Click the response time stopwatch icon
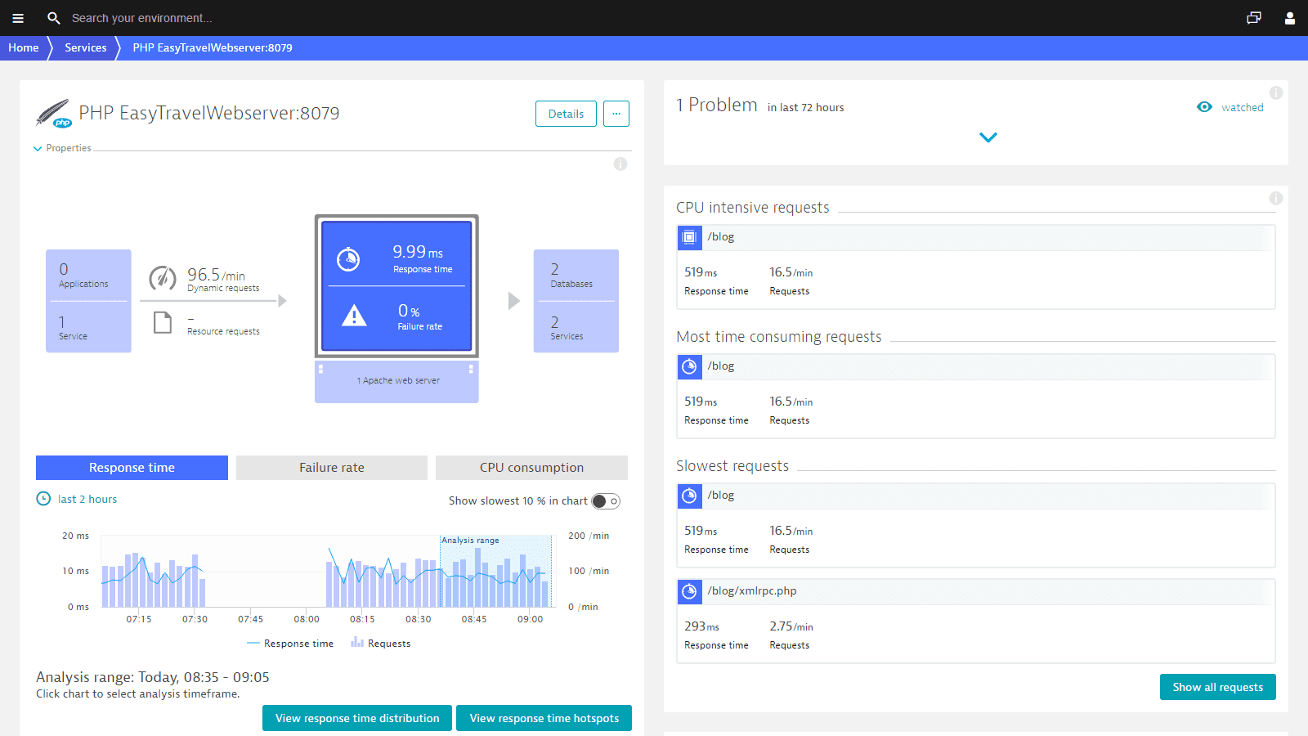This screenshot has height=736, width=1308. (x=348, y=259)
